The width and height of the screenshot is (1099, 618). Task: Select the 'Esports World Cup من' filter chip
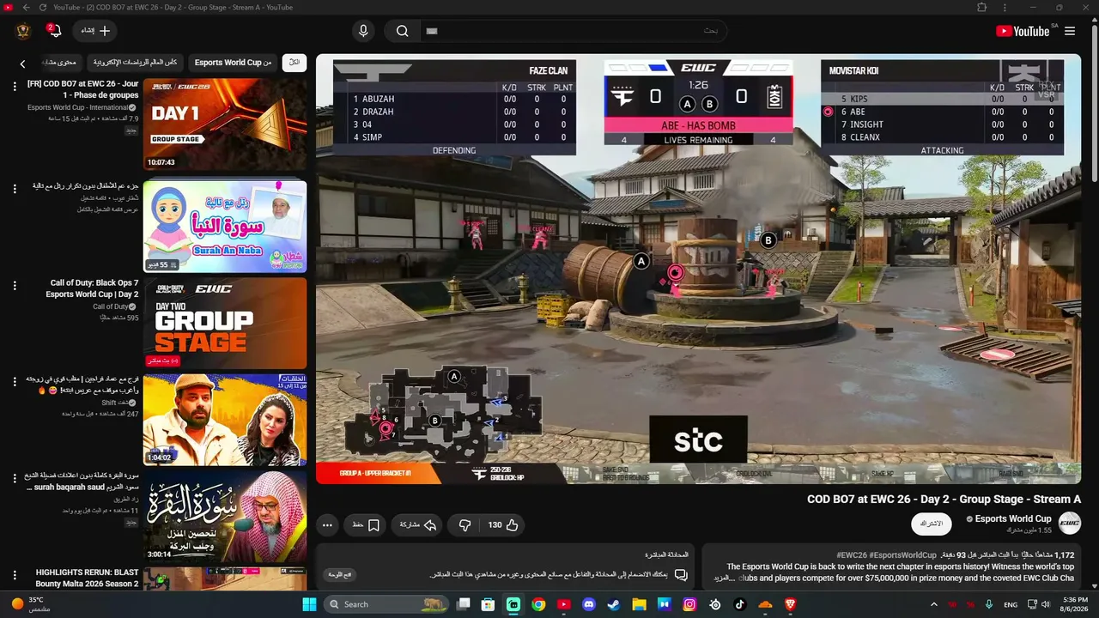(x=233, y=63)
